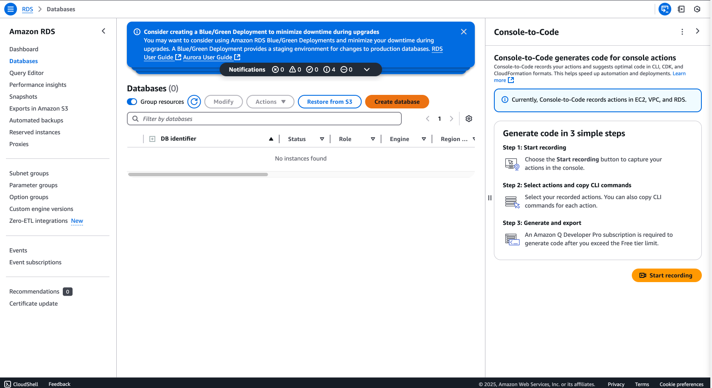Viewport: 712px width, 388px height.
Task: Click the Filter by databases field
Action: pos(264,119)
